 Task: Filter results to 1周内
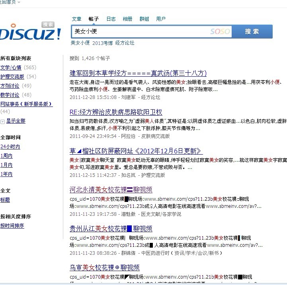coord(6,156)
